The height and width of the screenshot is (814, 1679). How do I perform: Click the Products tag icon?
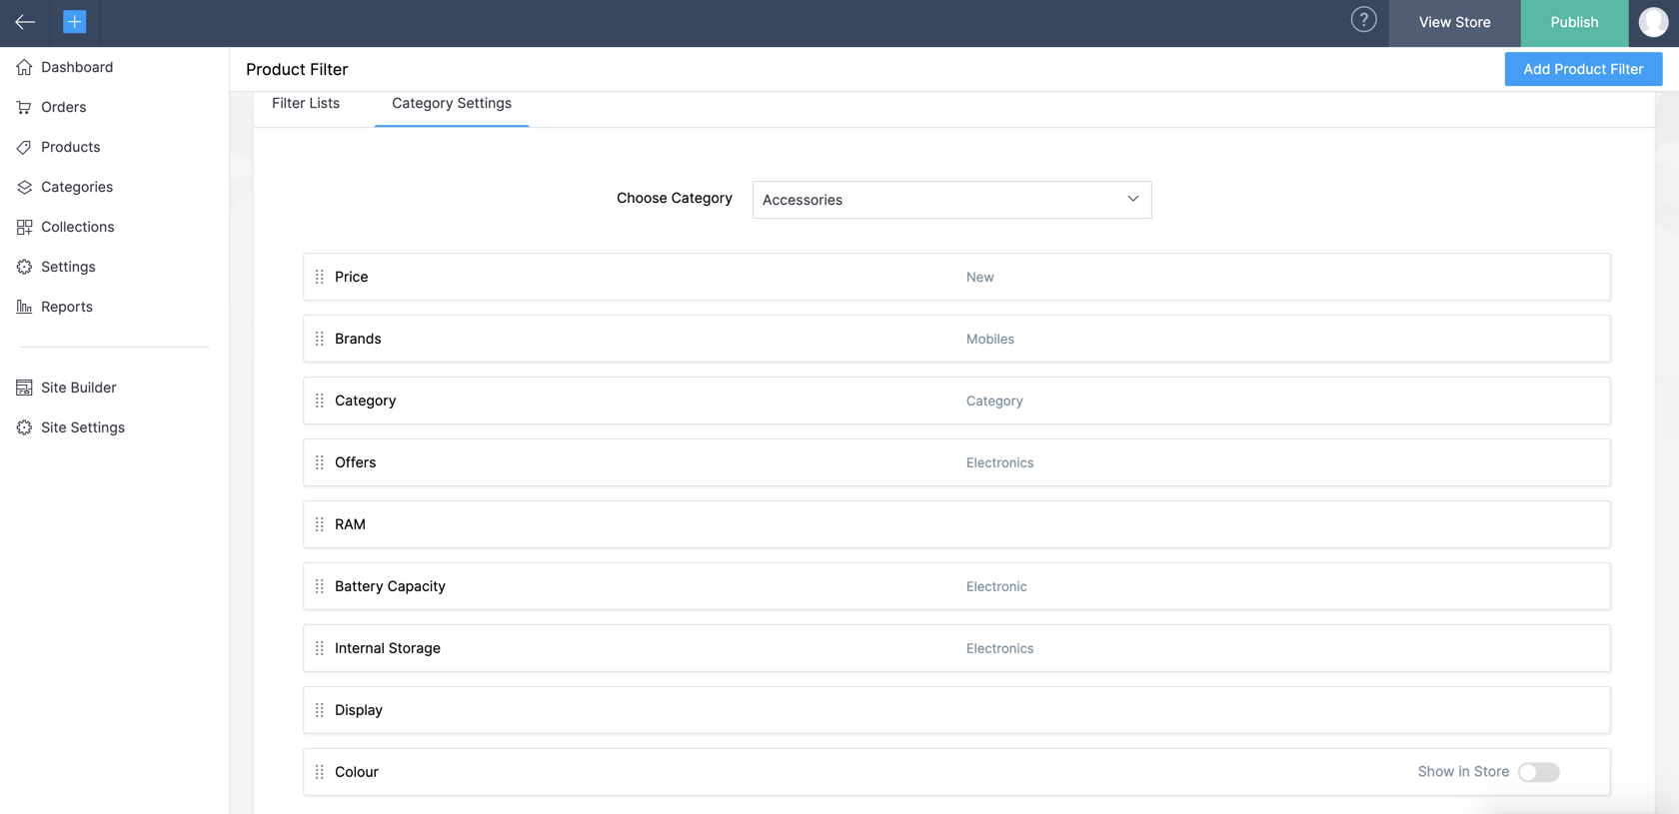(x=24, y=147)
